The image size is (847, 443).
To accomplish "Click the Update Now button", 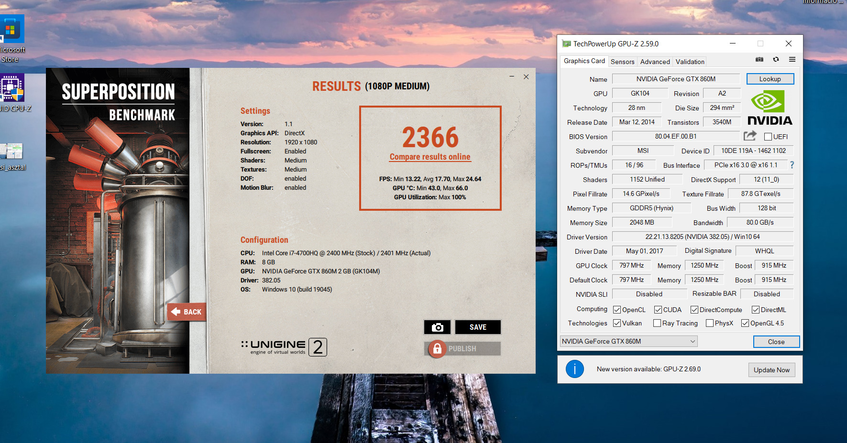I will [771, 370].
